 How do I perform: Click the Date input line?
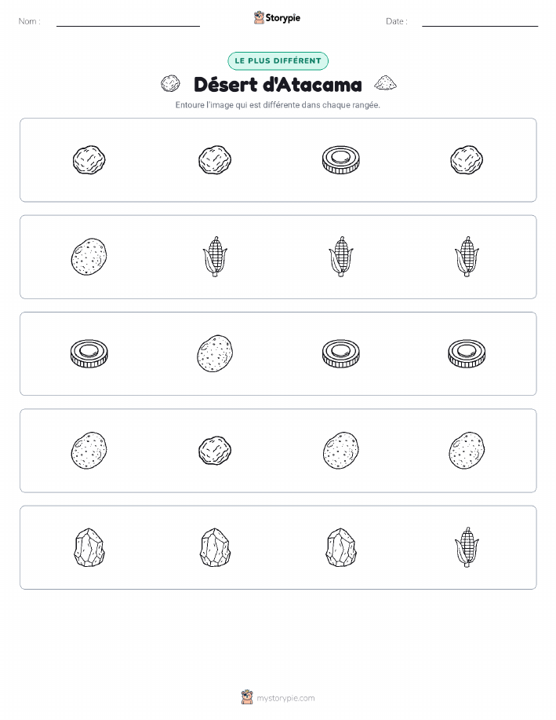480,23
